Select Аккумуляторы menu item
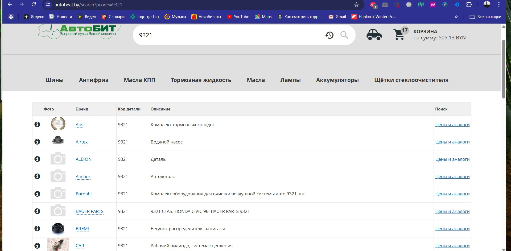This screenshot has width=511, height=251. 337,80
